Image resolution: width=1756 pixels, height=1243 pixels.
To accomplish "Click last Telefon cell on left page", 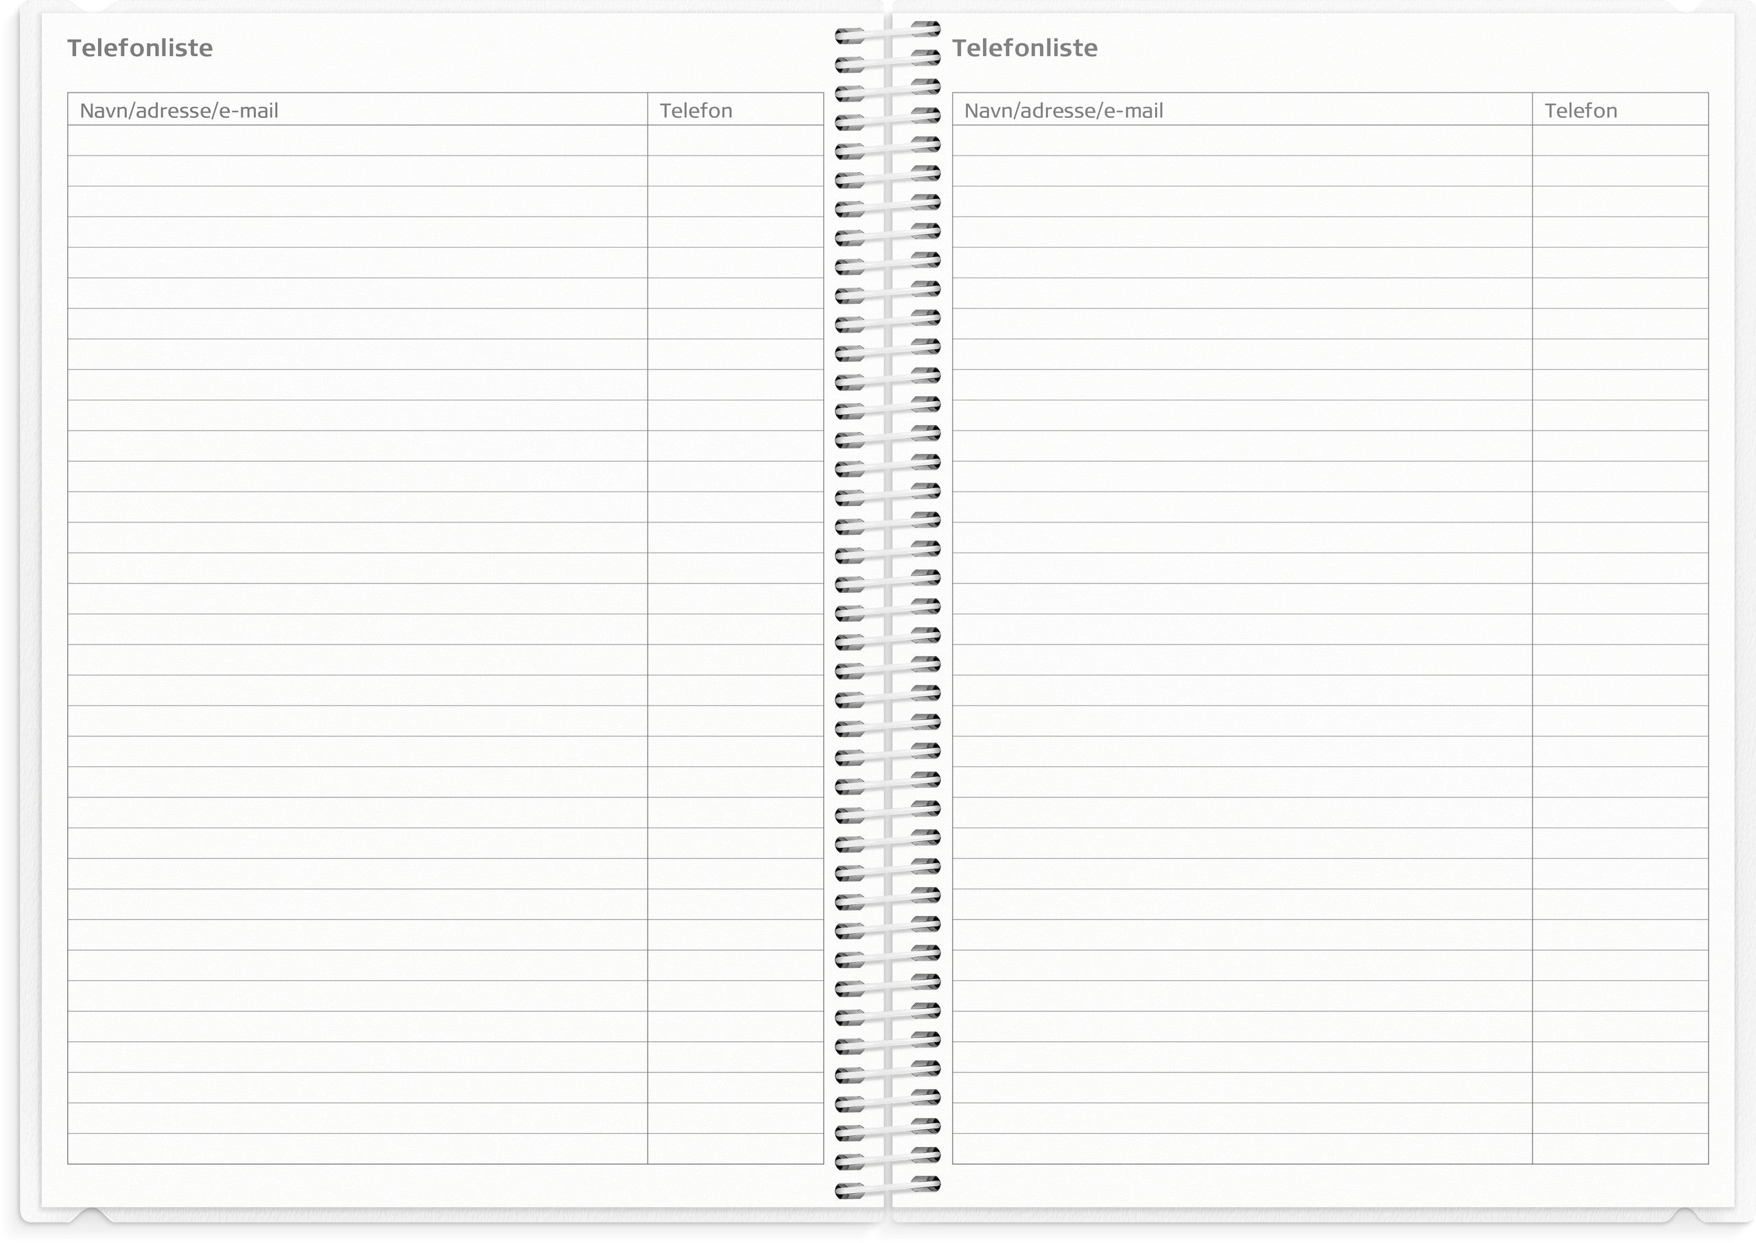I will point(735,1149).
